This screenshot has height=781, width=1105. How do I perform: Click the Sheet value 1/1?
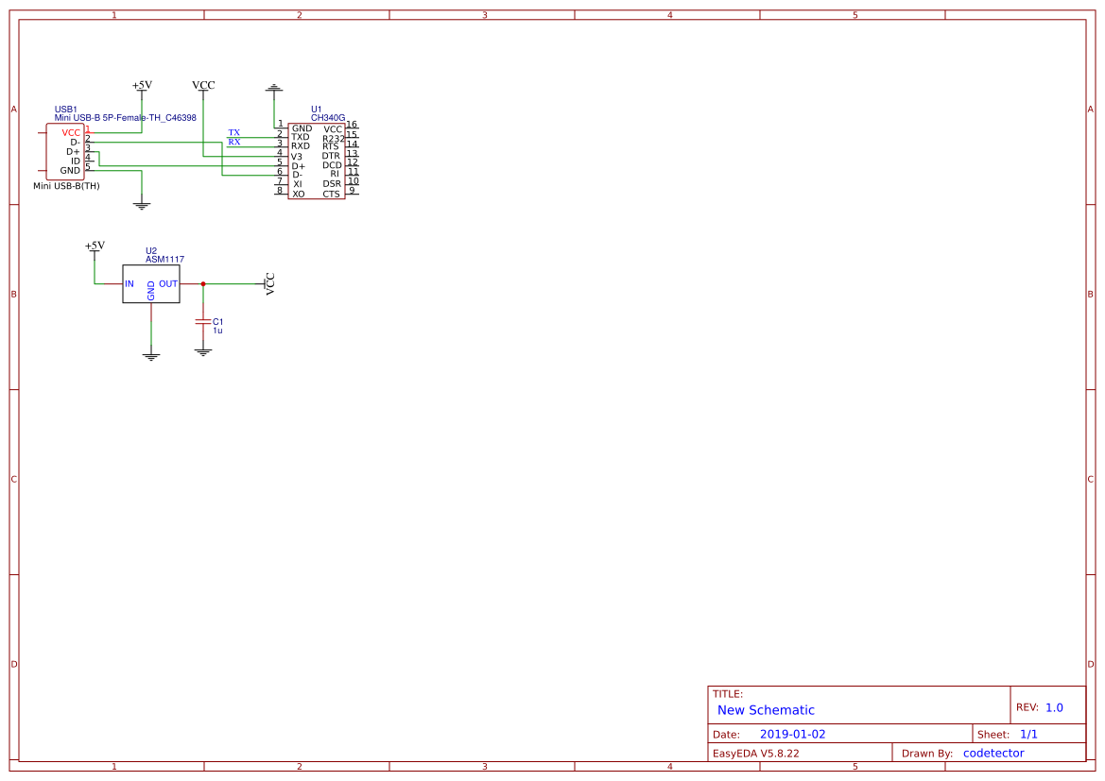click(x=1027, y=734)
